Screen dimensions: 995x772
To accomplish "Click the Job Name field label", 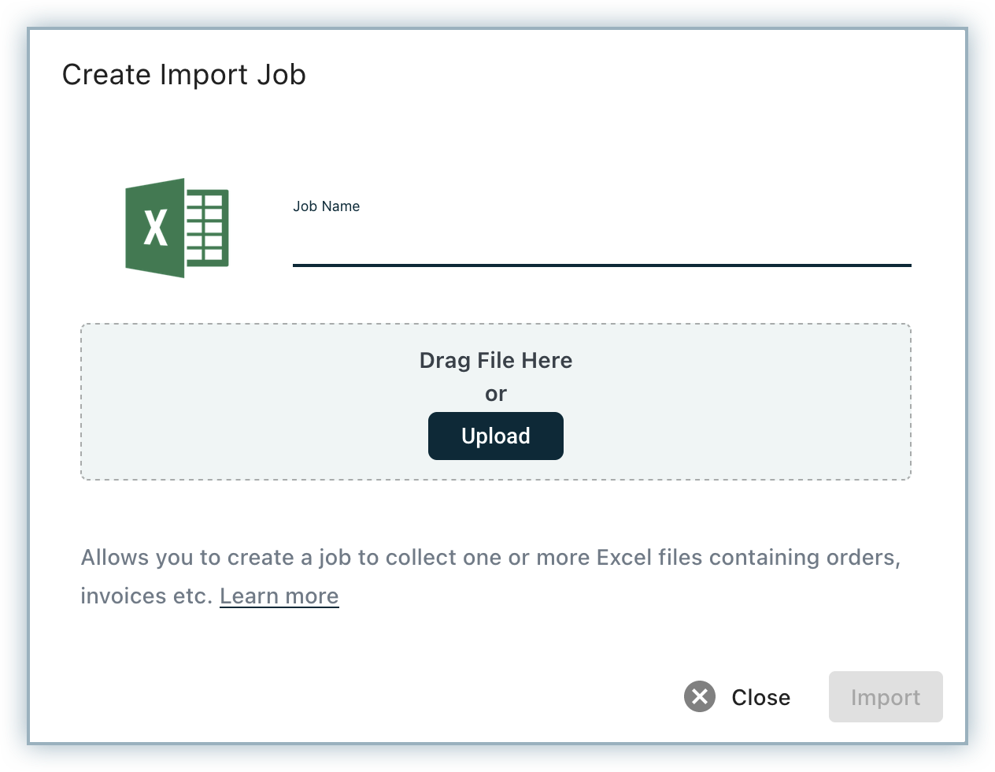I will coord(326,206).
